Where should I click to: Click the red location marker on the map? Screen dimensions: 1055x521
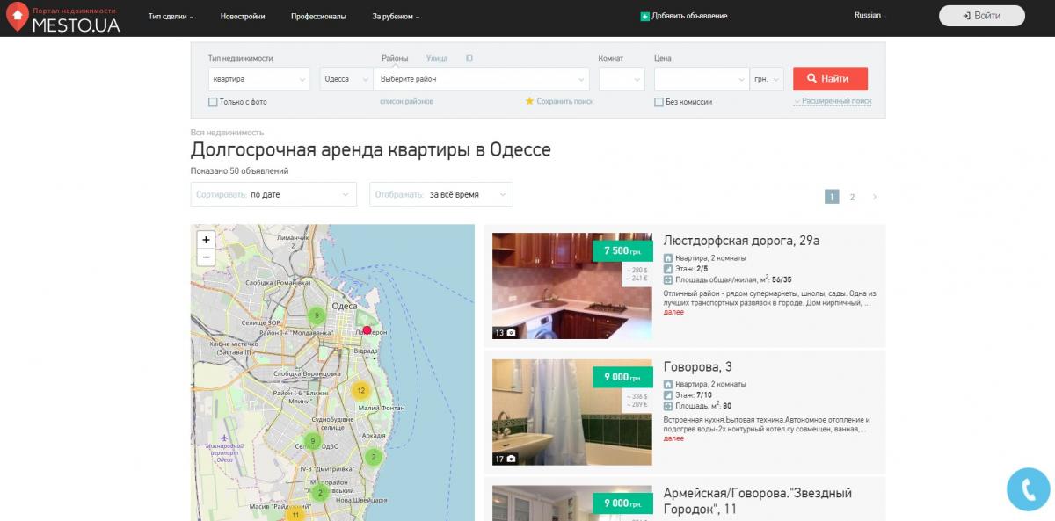point(367,330)
